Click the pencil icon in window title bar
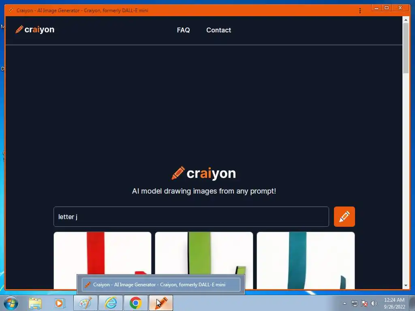Viewport: 415px width, 311px height. (x=11, y=10)
